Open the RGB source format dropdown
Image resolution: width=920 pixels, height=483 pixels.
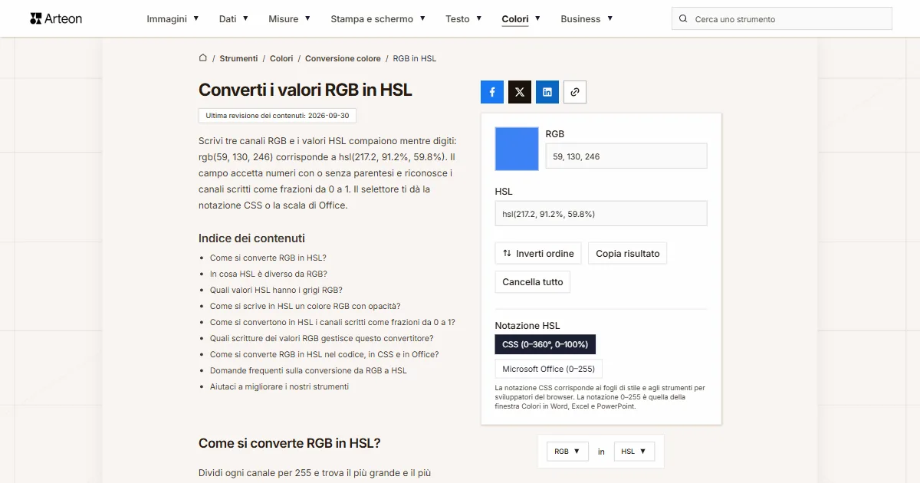pyautogui.click(x=568, y=452)
